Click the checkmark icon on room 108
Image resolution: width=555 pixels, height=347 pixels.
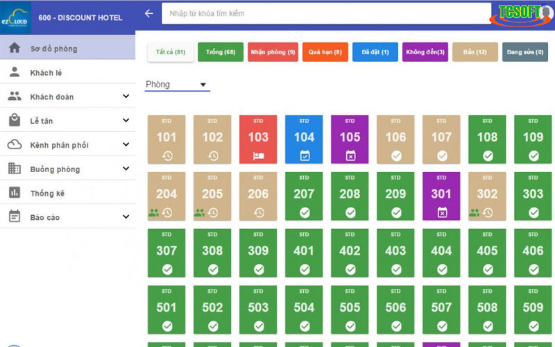[x=487, y=155]
